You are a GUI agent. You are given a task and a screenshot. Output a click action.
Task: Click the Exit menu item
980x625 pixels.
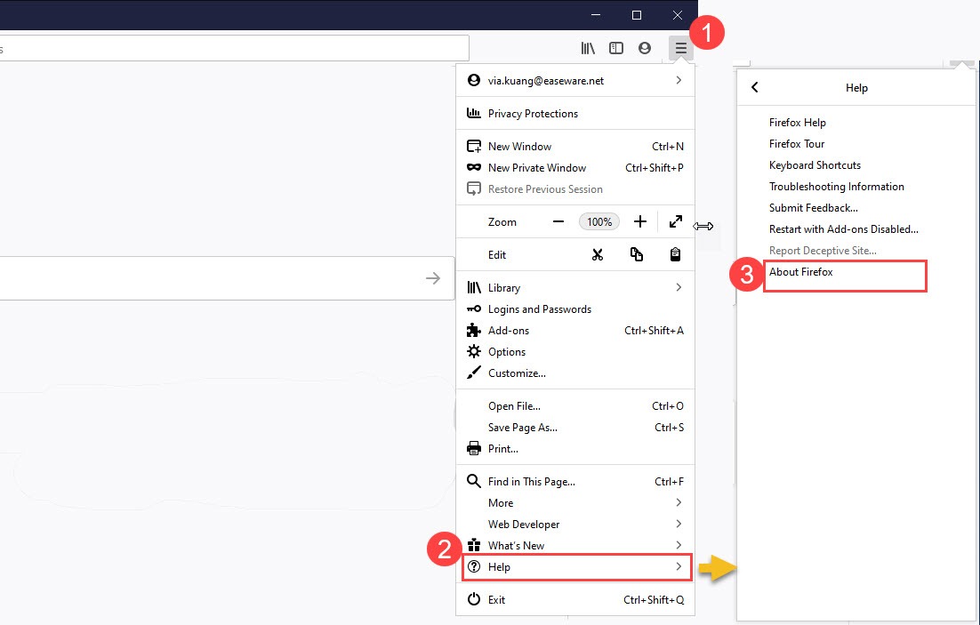(x=497, y=599)
